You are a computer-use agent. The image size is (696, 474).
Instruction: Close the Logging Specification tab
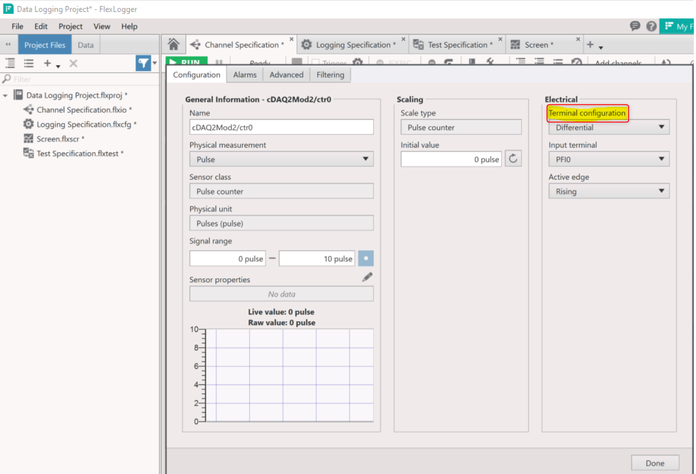point(403,39)
